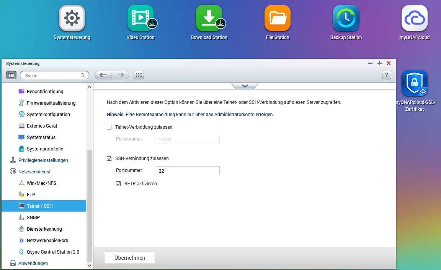The width and height of the screenshot is (441, 270).
Task: Minimize the Systemsteuerung window
Action: pyautogui.click(x=370, y=63)
